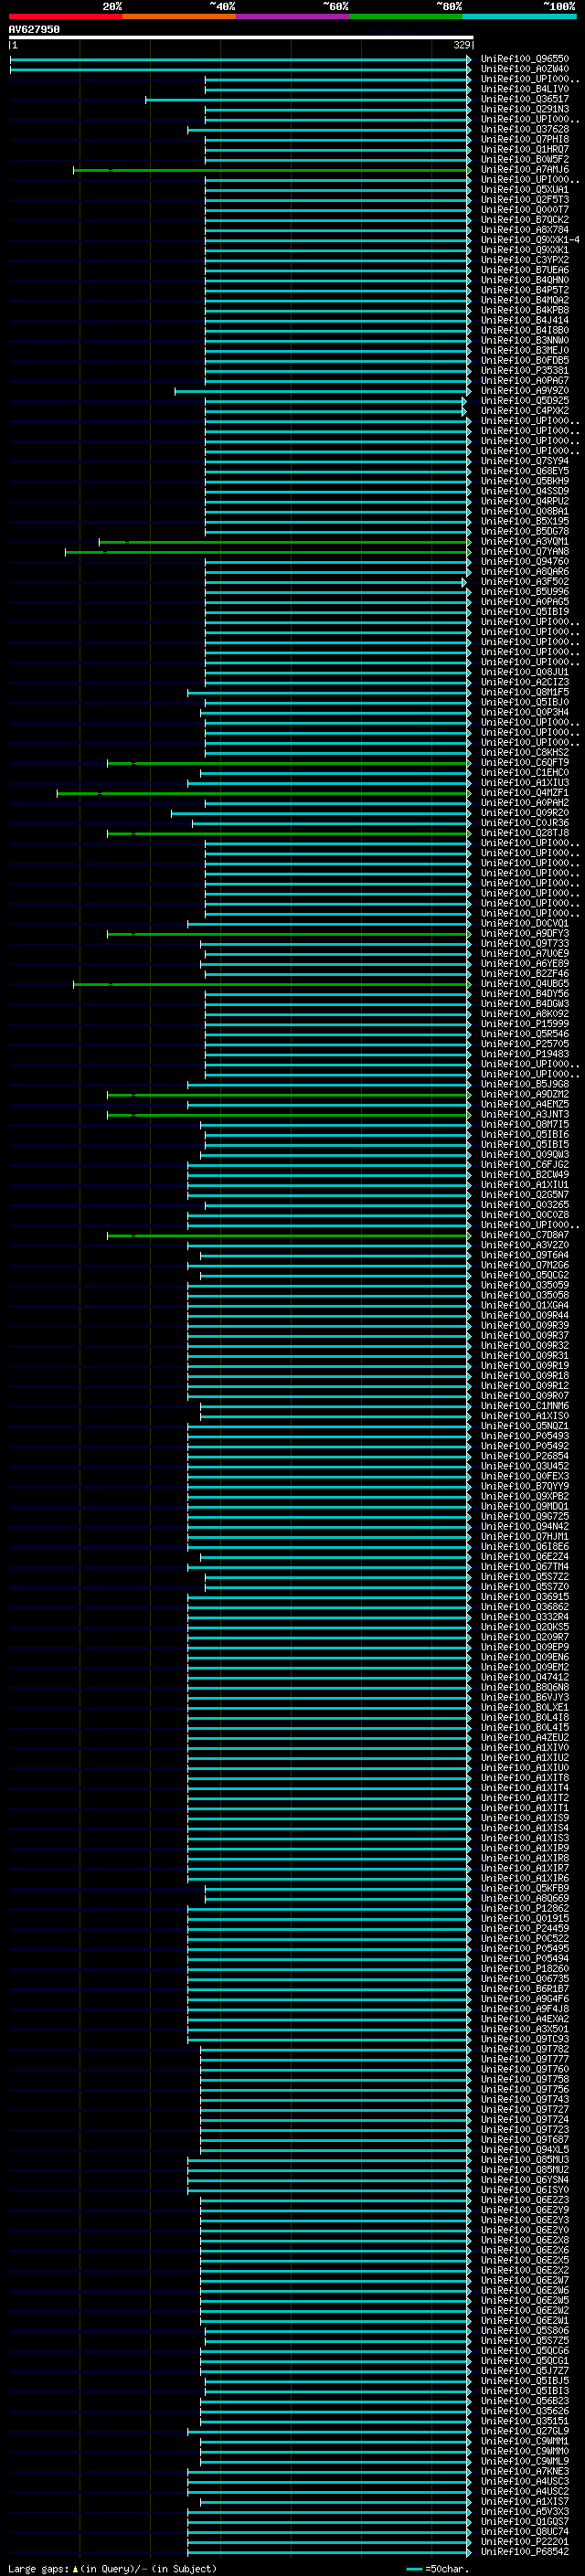Open UniRef100_B4J414 hit
This screenshot has height=2576, width=585.
(x=525, y=320)
